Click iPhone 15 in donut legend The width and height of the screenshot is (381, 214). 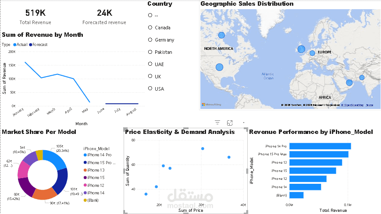click(x=94, y=178)
